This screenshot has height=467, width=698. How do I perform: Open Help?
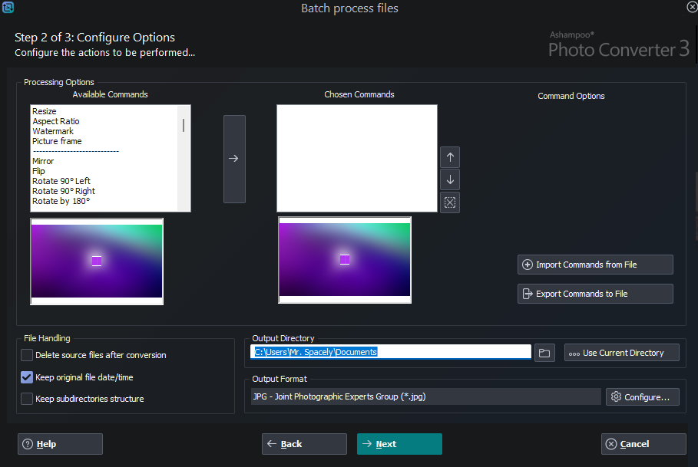click(60, 444)
